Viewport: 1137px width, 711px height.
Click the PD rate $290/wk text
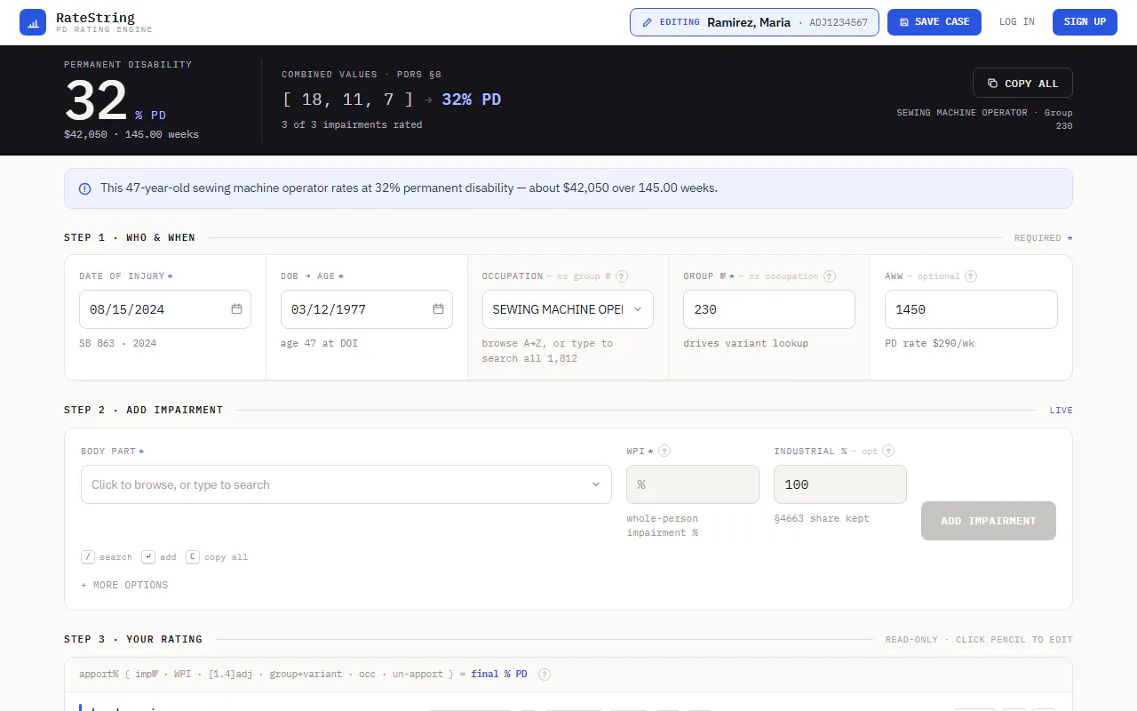pyautogui.click(x=929, y=343)
